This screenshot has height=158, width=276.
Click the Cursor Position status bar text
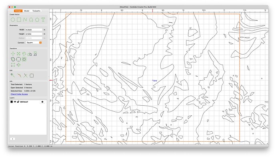(30, 146)
